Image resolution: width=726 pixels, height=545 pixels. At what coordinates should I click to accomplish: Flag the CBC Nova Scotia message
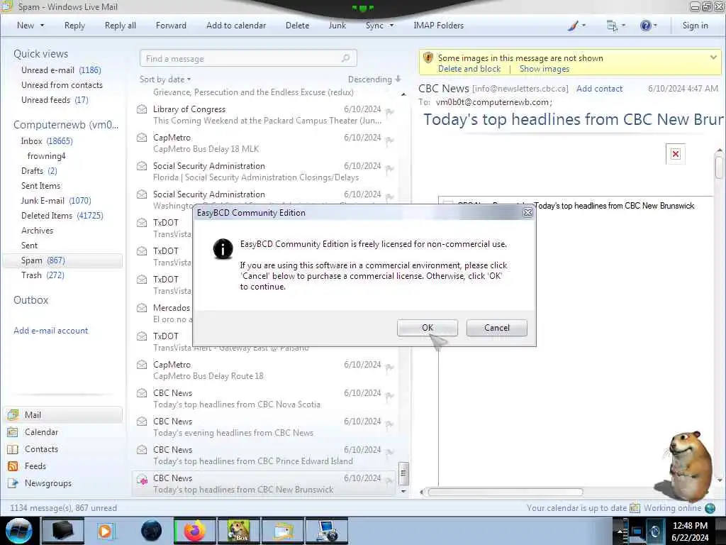389,395
